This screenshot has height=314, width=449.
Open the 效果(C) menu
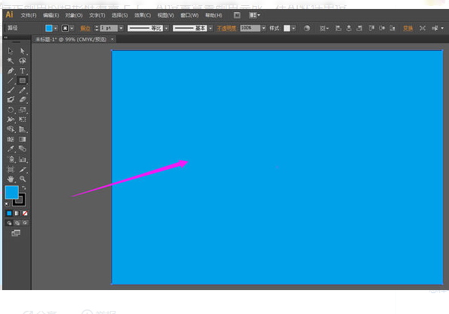143,16
